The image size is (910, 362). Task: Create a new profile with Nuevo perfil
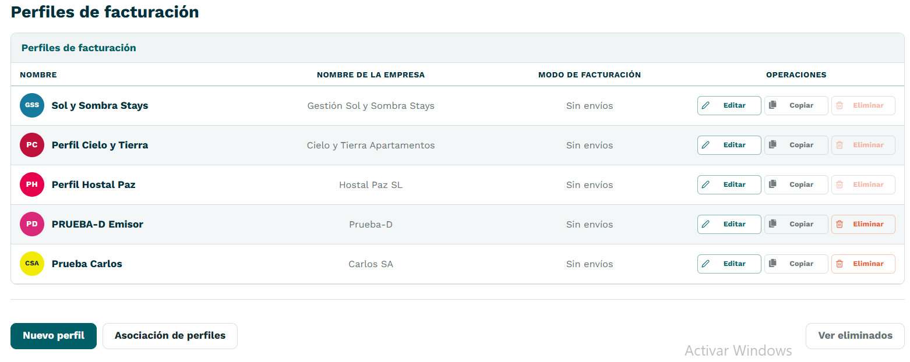pos(54,336)
